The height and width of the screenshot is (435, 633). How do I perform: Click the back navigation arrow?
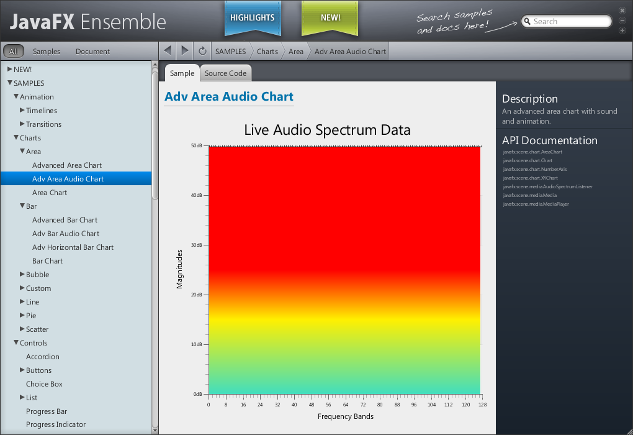click(168, 51)
